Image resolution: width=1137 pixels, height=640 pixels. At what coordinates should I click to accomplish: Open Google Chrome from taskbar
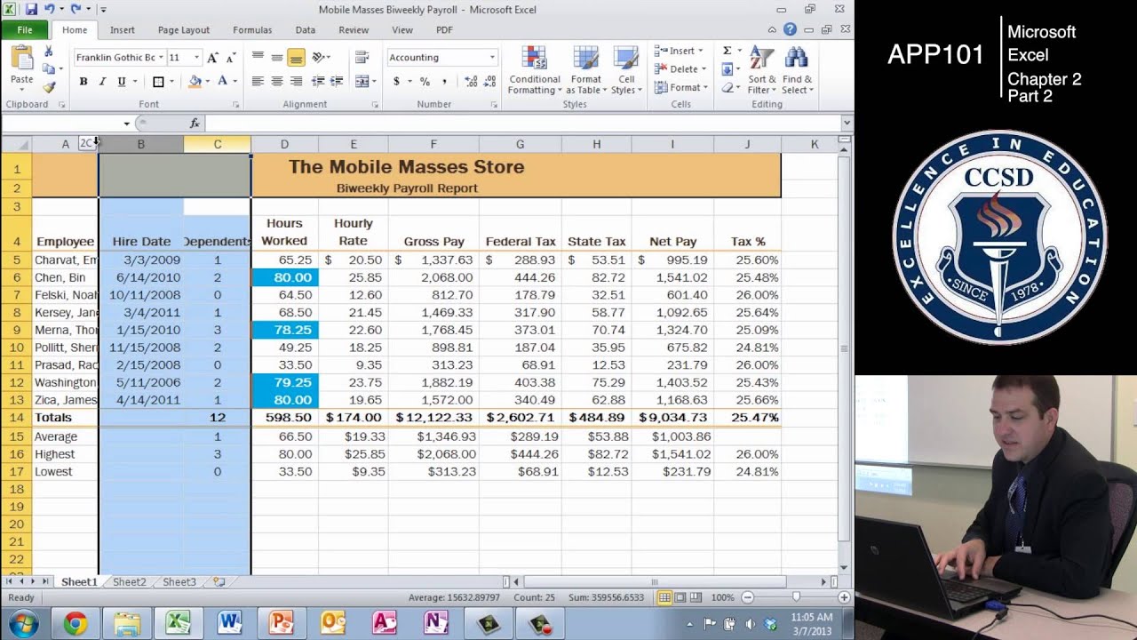tap(76, 624)
